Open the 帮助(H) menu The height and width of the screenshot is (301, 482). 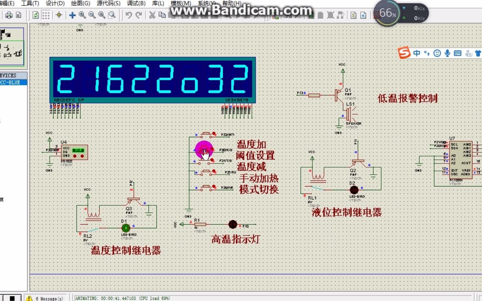pyautogui.click(x=232, y=3)
